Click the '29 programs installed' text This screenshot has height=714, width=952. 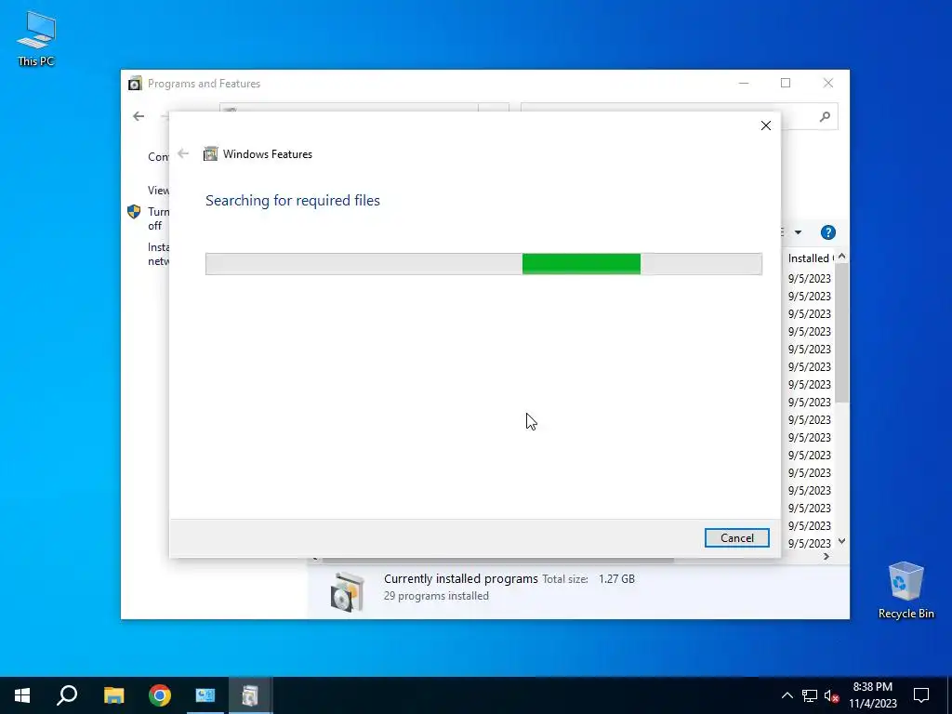click(436, 596)
